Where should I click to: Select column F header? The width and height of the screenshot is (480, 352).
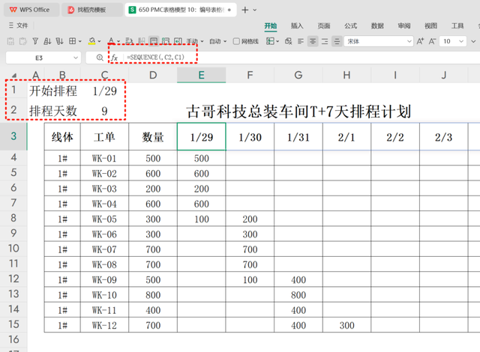[250, 75]
